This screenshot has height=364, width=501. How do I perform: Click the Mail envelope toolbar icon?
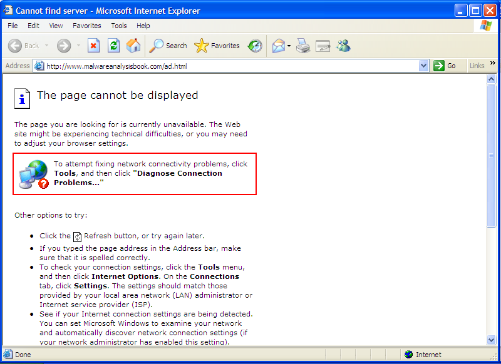[x=278, y=46]
